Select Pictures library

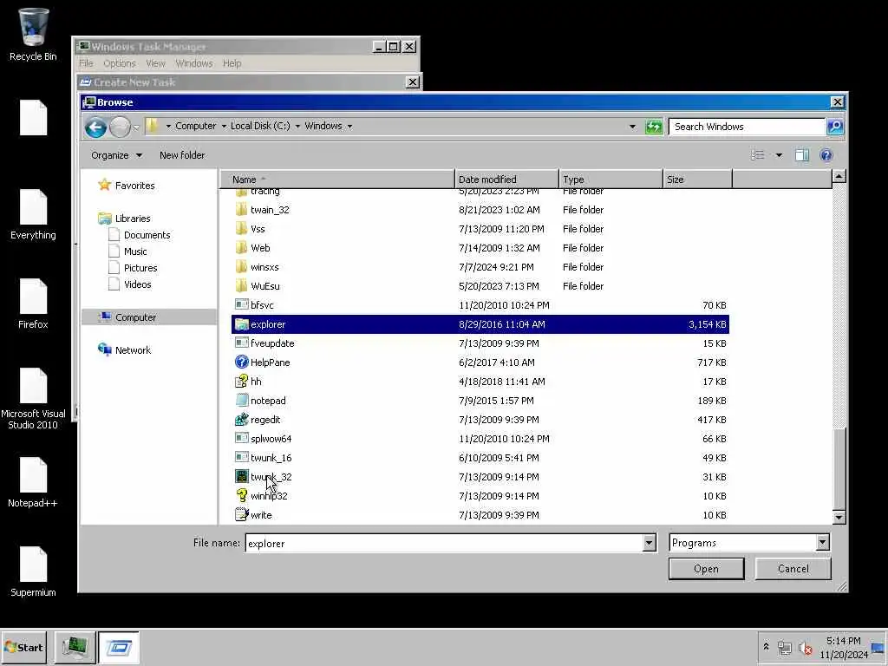140,267
